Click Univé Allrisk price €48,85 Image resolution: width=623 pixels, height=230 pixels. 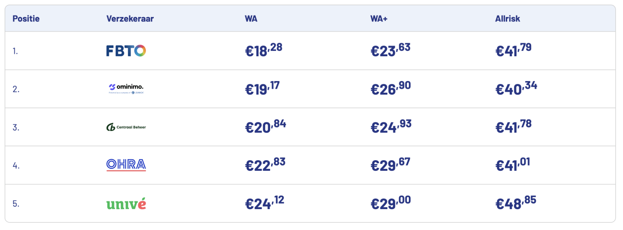coord(516,203)
